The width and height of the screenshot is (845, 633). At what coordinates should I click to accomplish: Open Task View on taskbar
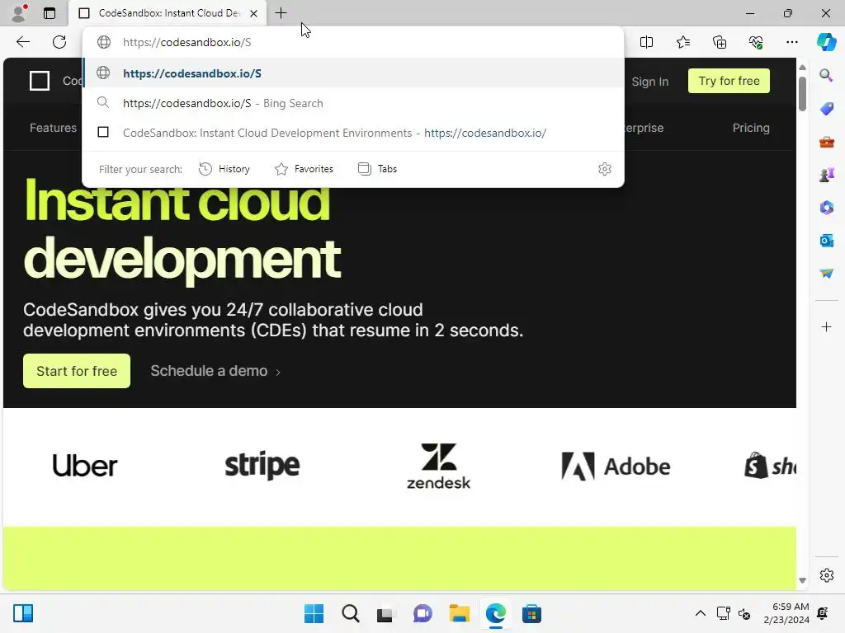coord(385,613)
